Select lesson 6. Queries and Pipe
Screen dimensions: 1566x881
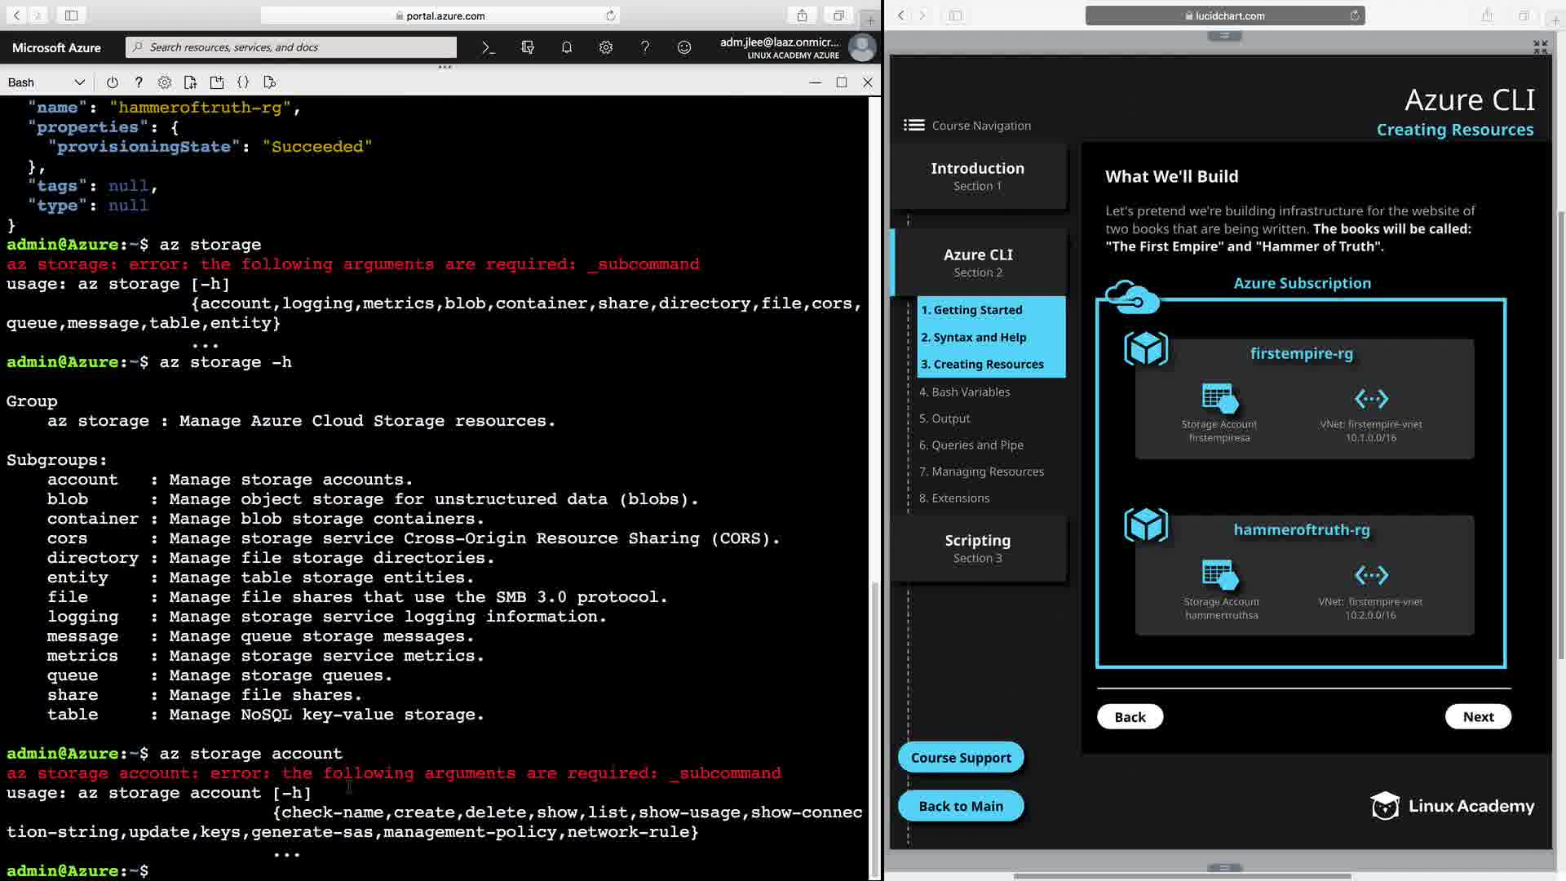(x=971, y=445)
